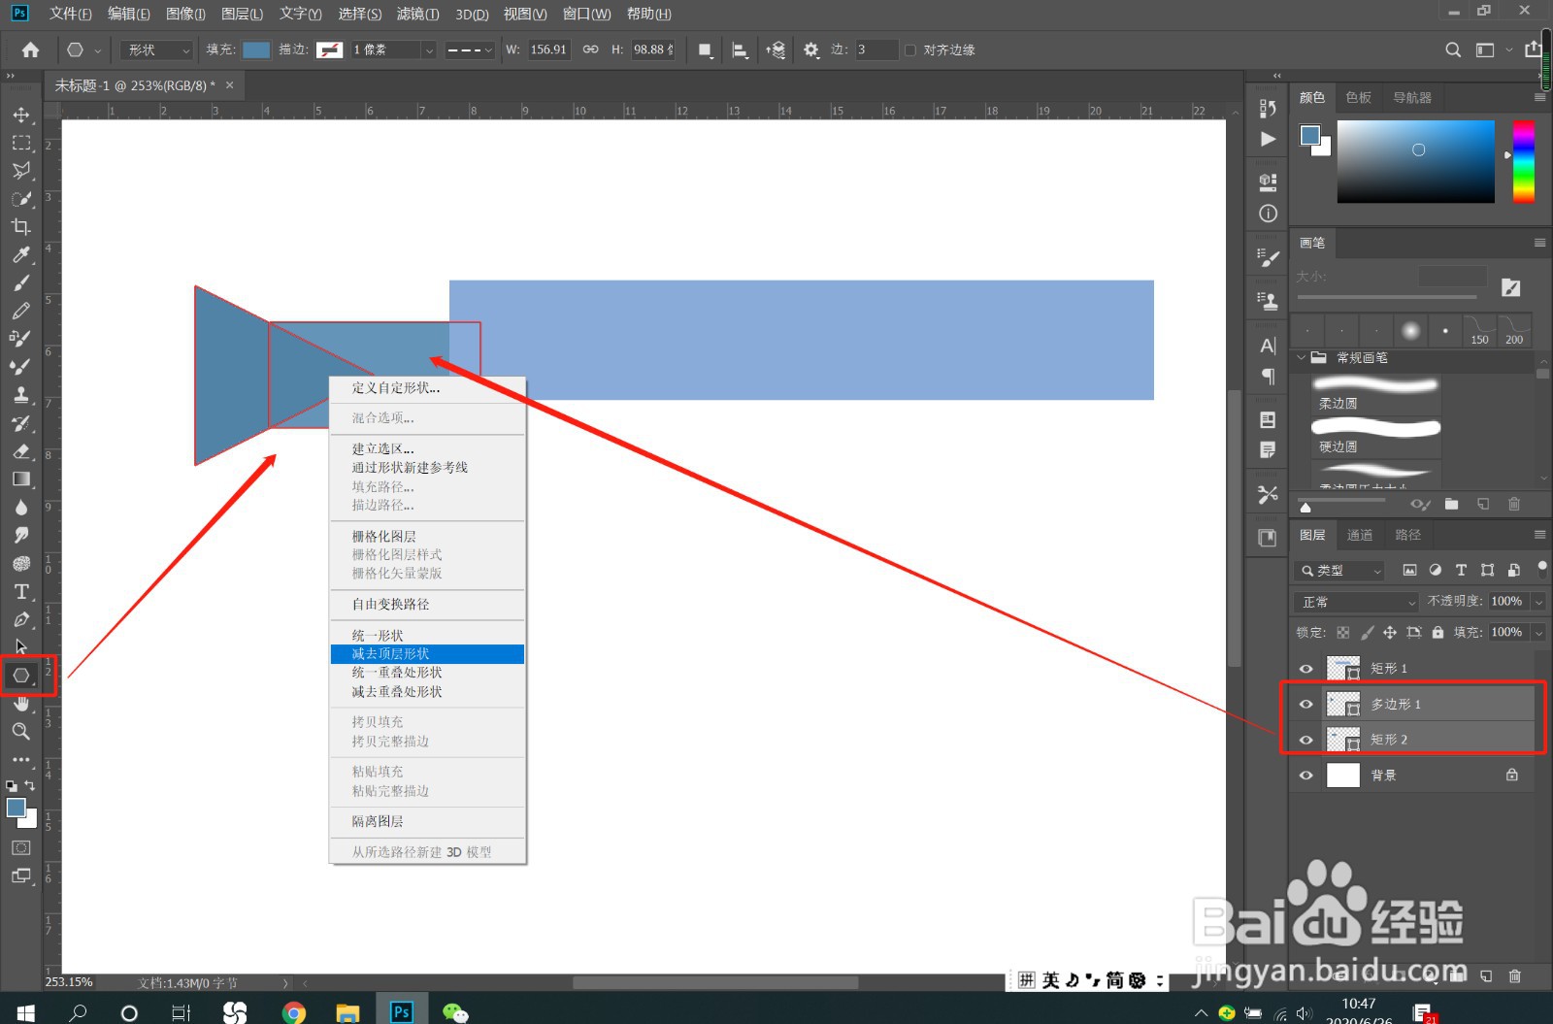Open the tool preset picker arrow
The image size is (1553, 1024).
tap(98, 50)
